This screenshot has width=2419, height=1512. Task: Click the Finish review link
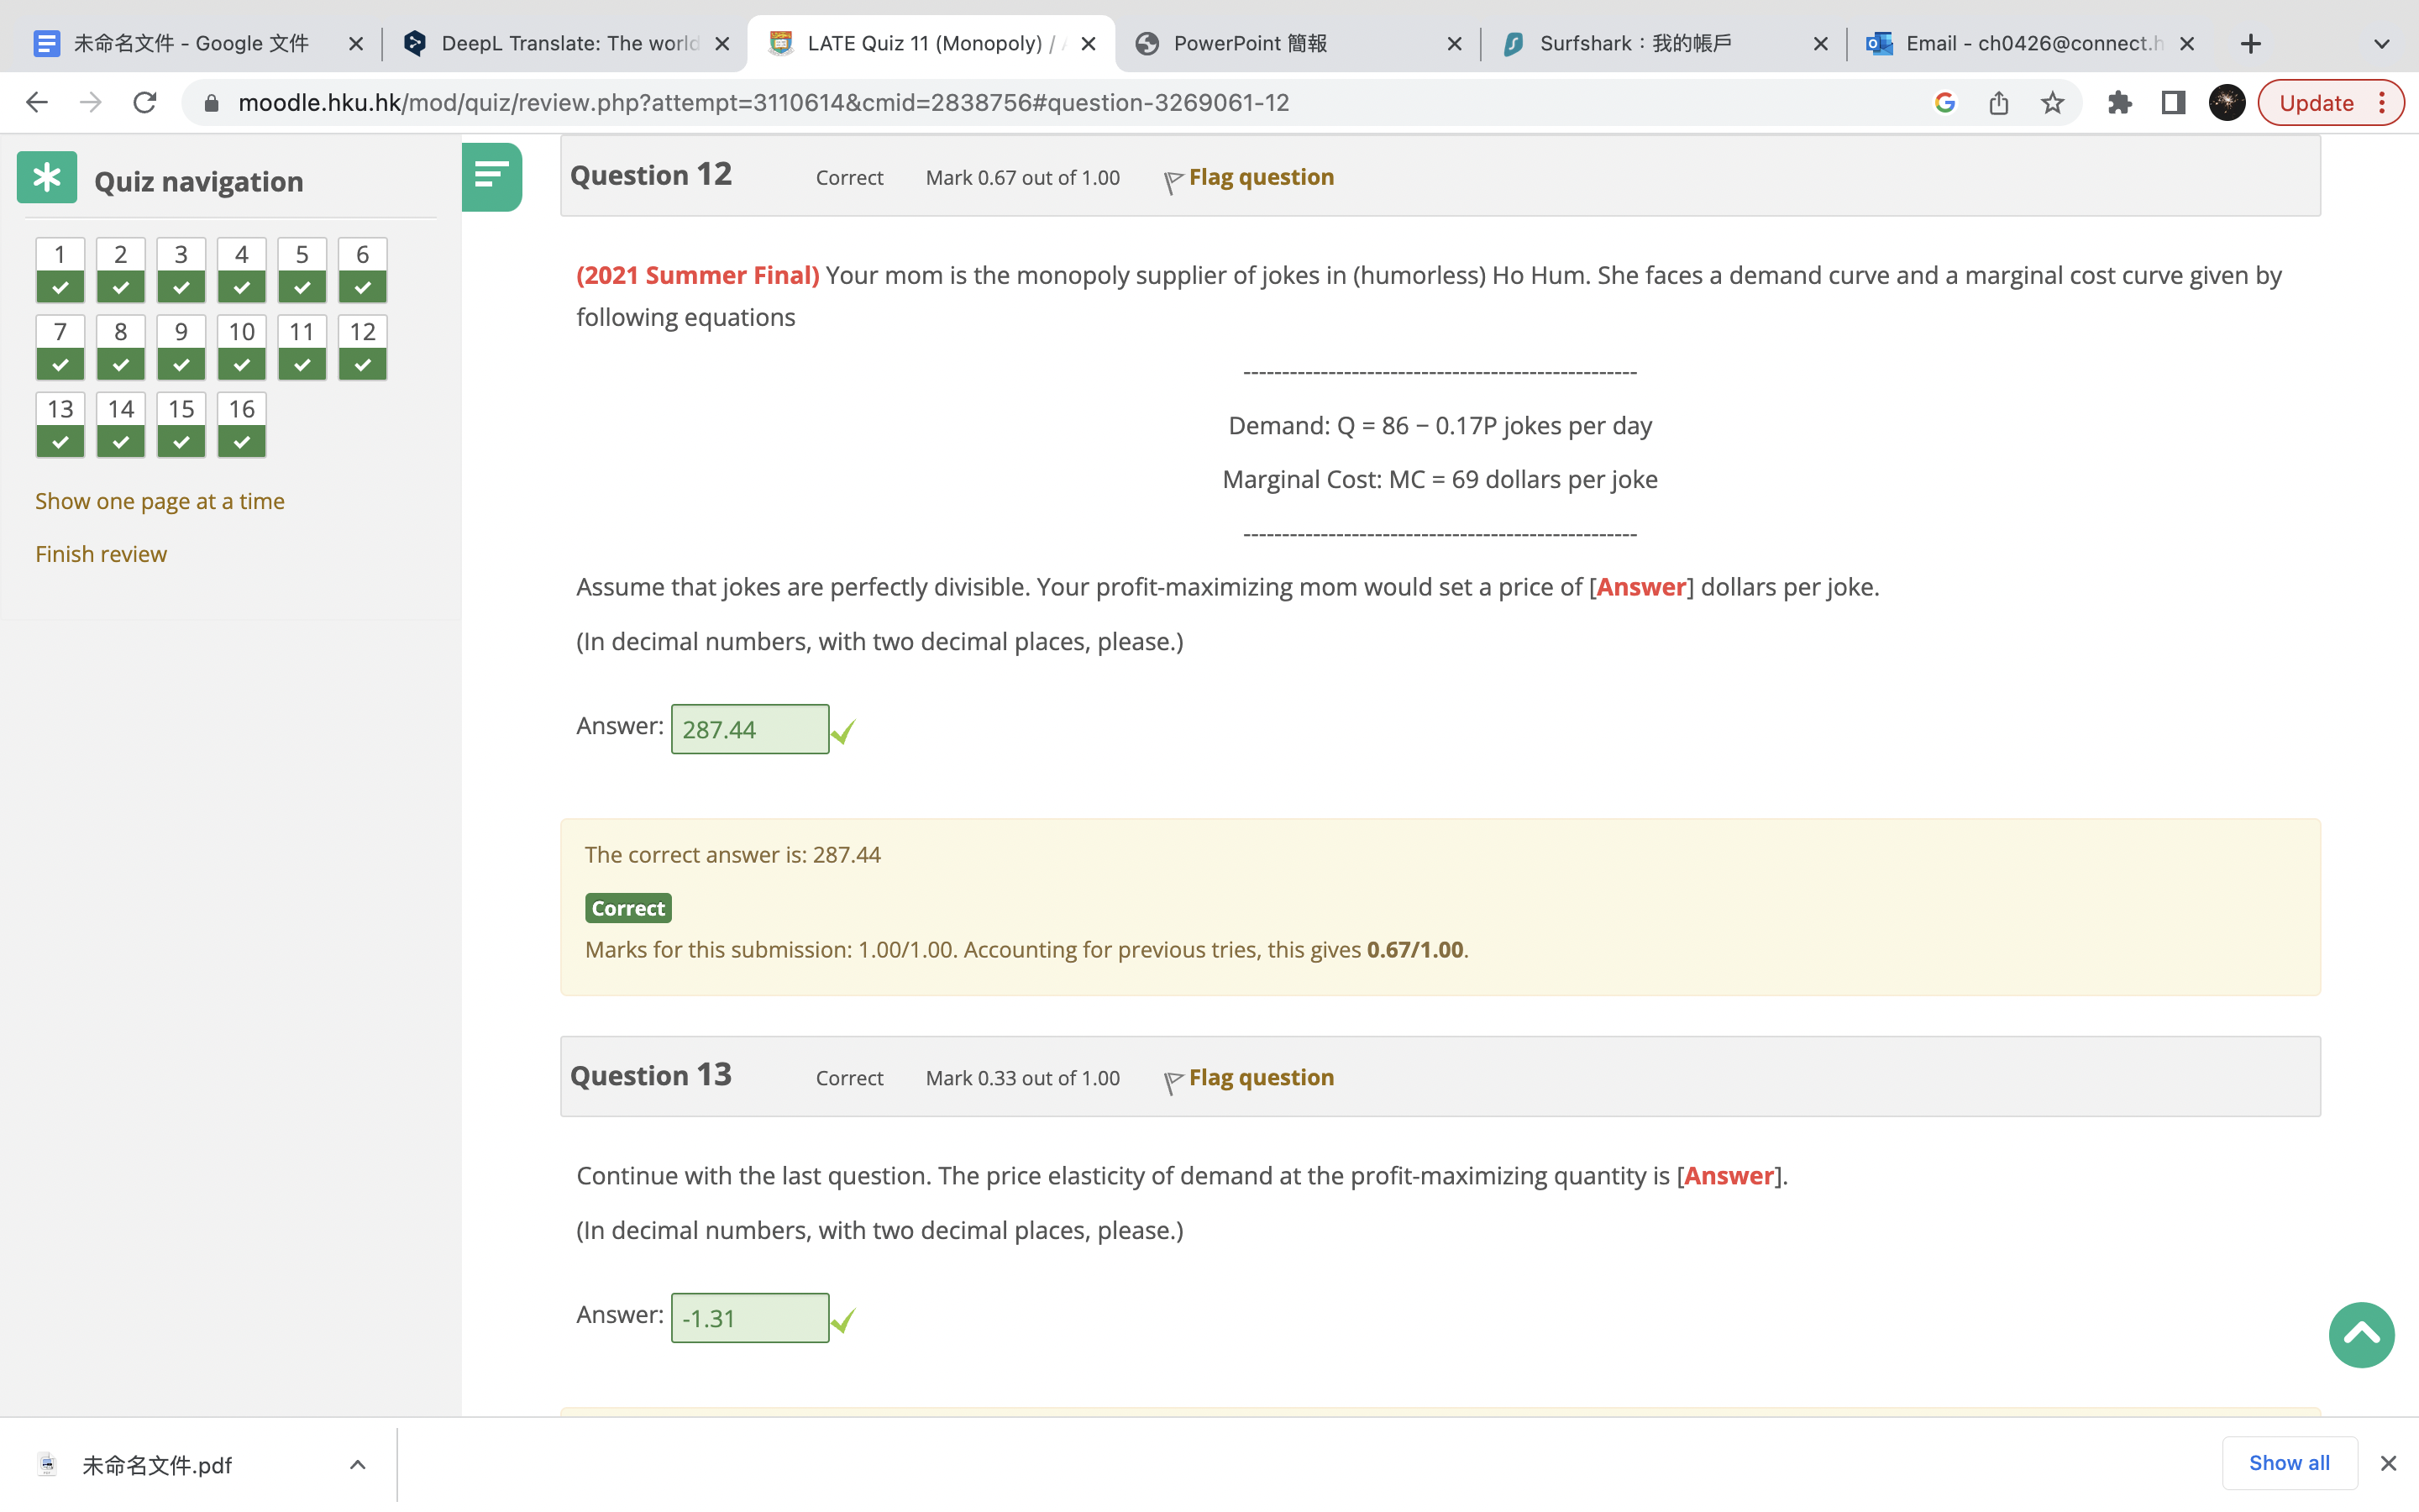coord(101,554)
